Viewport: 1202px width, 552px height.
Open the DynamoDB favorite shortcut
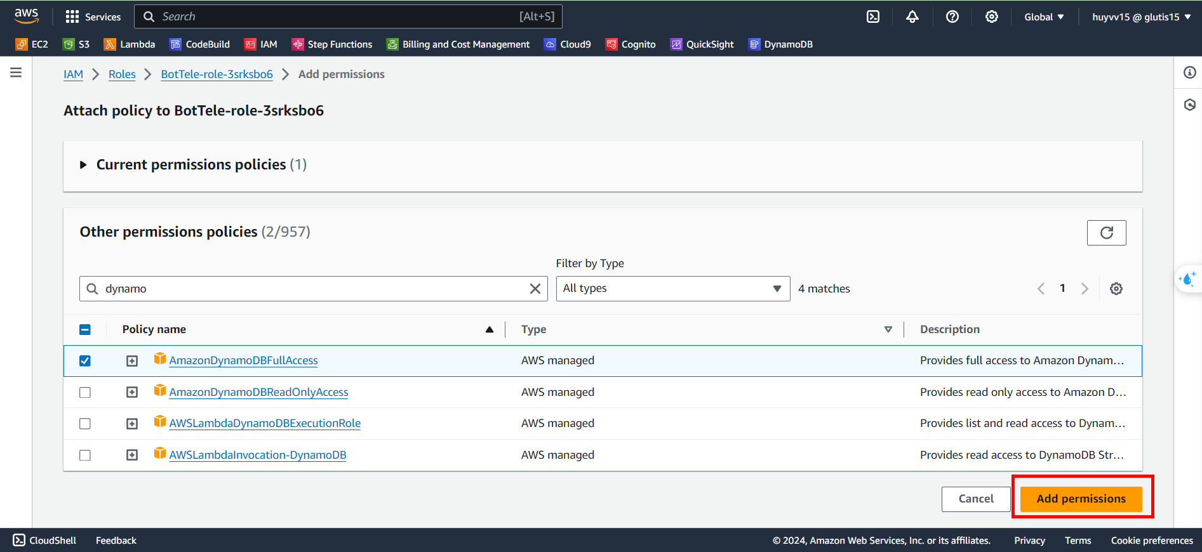coord(781,44)
